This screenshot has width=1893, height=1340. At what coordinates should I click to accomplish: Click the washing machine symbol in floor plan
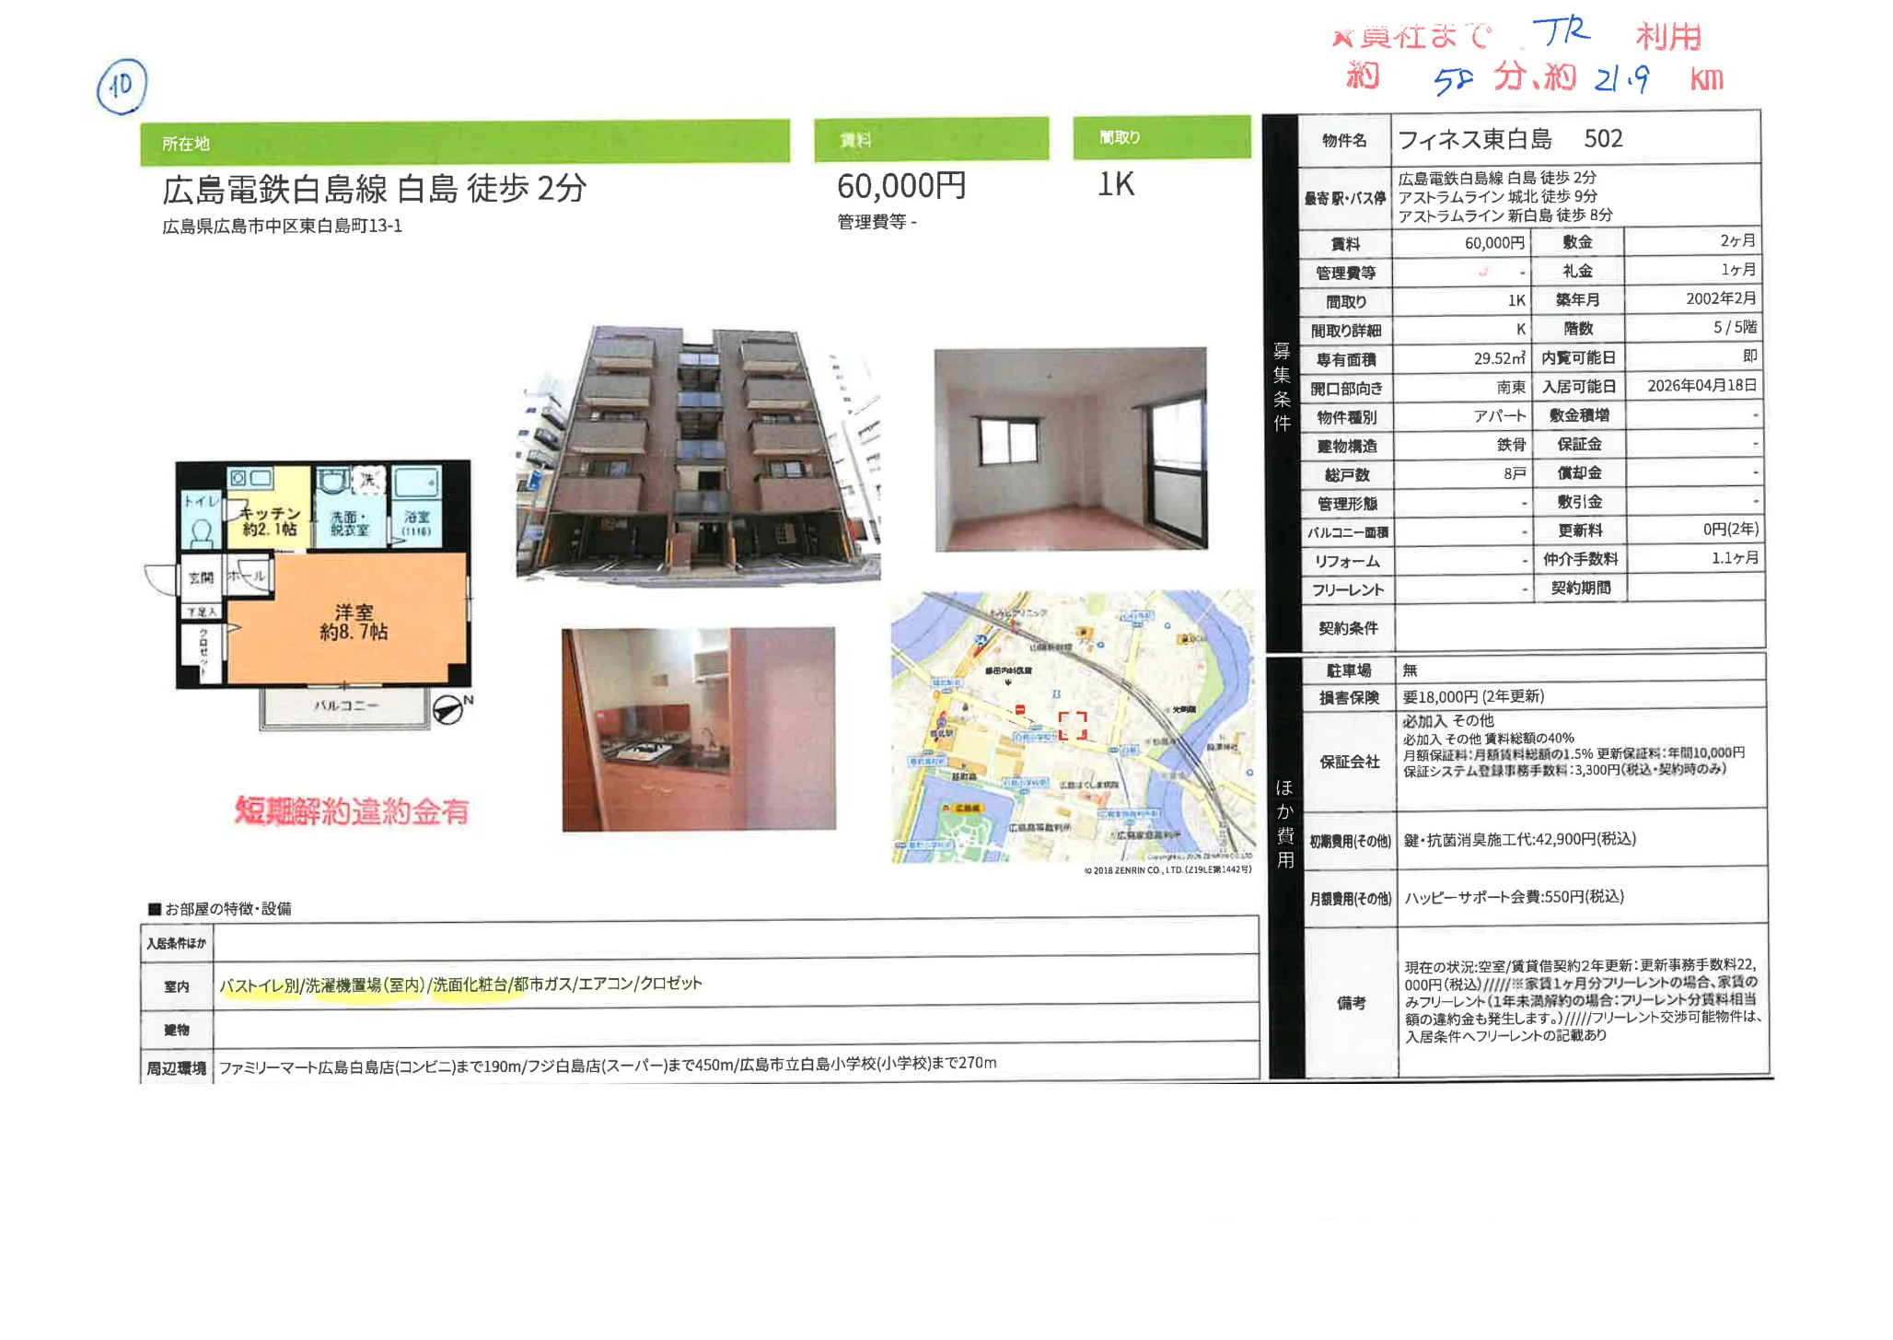(x=366, y=480)
